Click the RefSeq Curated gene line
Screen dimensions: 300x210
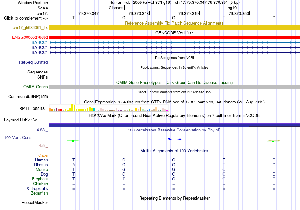pyautogui.click(x=174, y=62)
